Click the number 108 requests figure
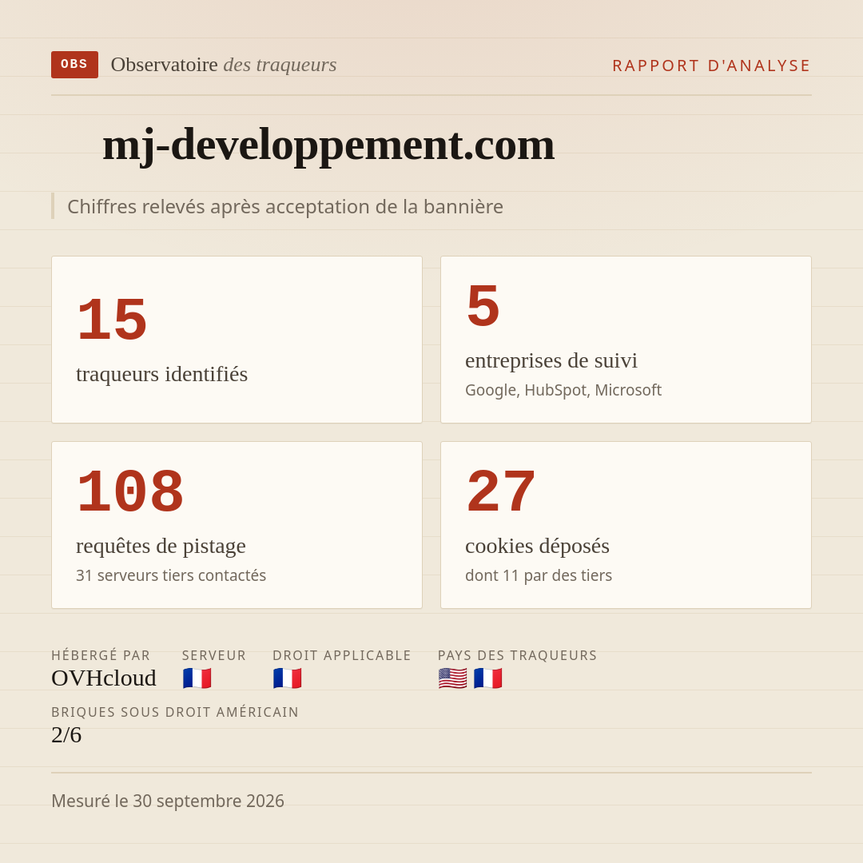This screenshot has height=863, width=863. pos(130,491)
